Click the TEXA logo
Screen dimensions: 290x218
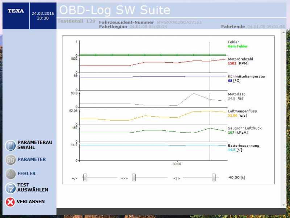click(x=16, y=11)
